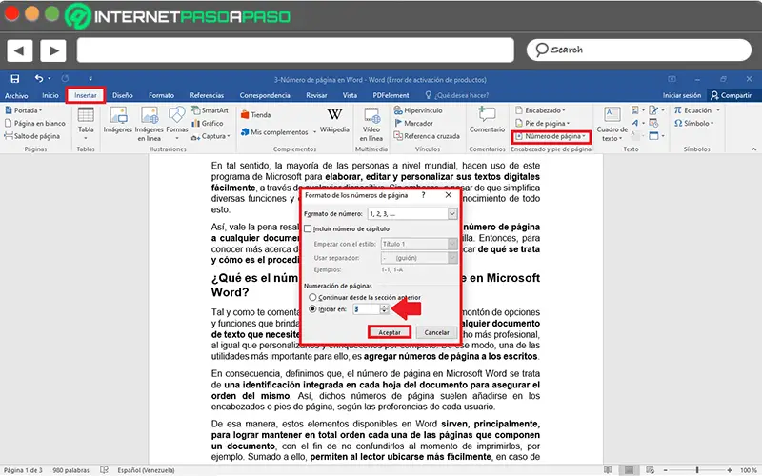762x476 pixels.
Task: Click browser back arrow button
Action: pos(19,50)
